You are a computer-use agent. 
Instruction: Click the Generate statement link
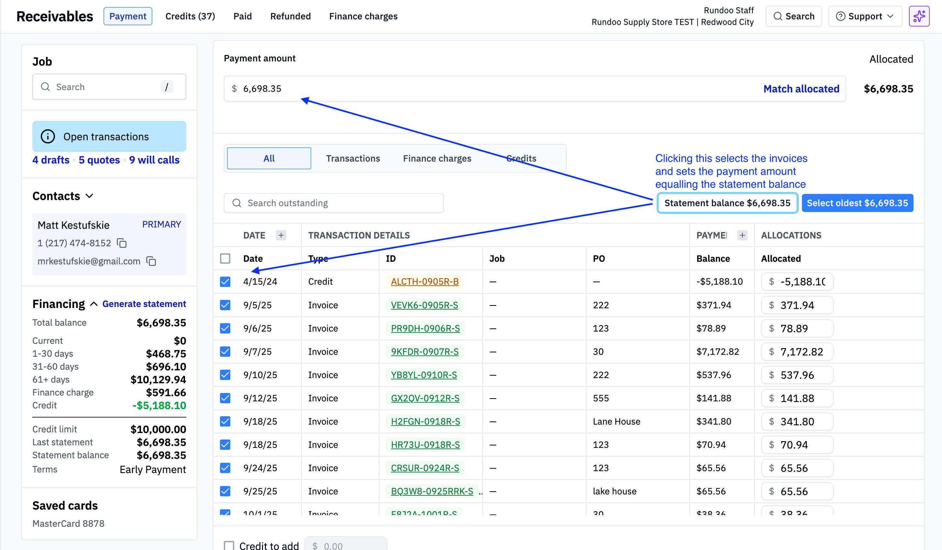[144, 304]
